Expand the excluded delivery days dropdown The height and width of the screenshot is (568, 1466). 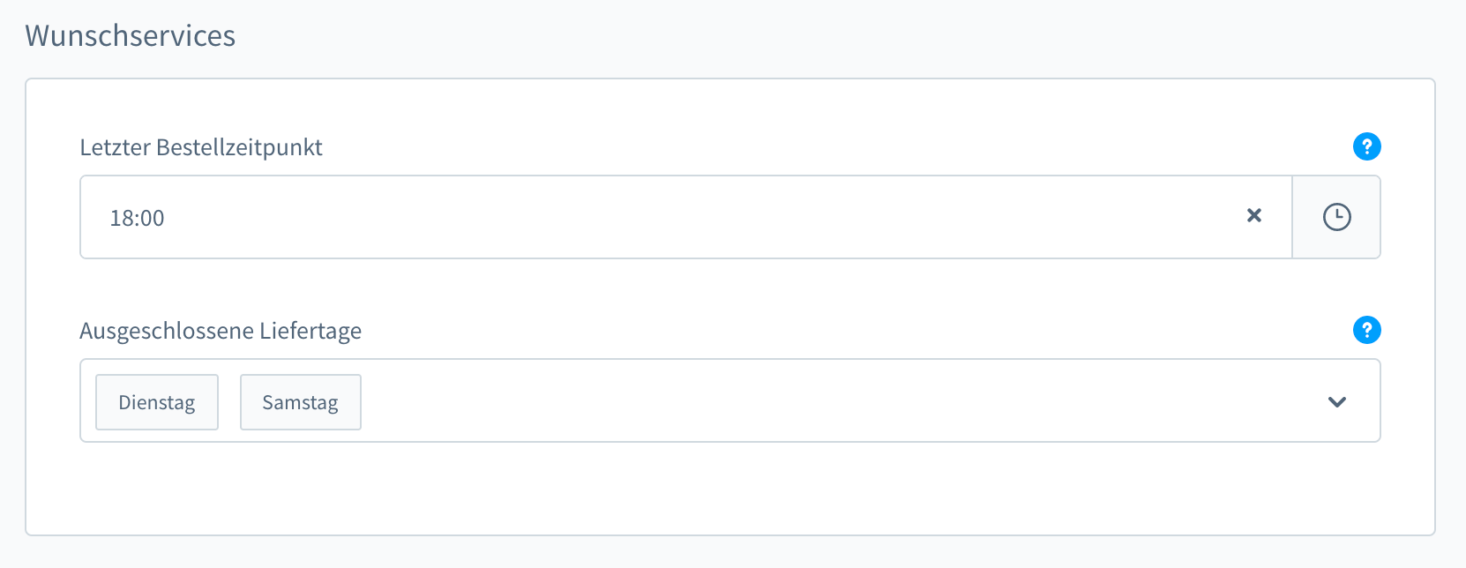pos(1336,401)
